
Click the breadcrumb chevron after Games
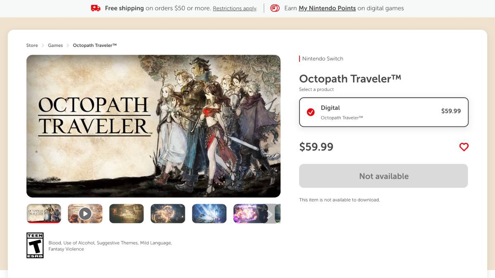pos(68,45)
